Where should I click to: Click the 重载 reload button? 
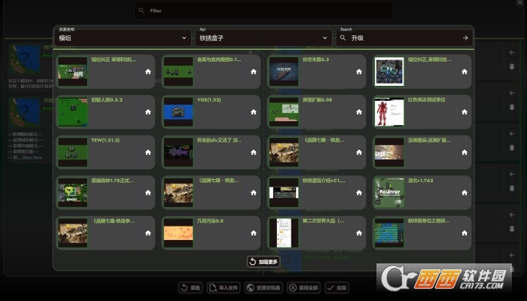pyautogui.click(x=190, y=287)
